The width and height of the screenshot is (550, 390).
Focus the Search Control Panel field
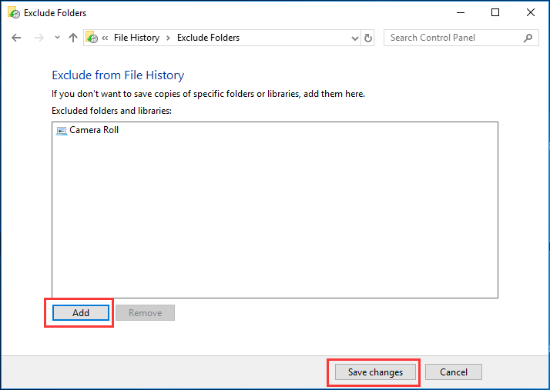coord(451,38)
